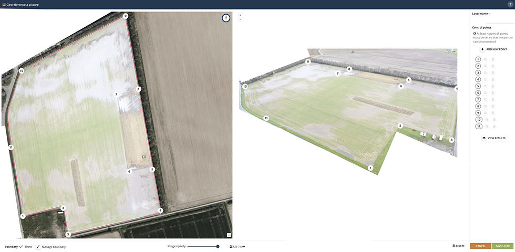515x252 pixels.
Task: Click the Image opacity slider track
Action: point(203,246)
